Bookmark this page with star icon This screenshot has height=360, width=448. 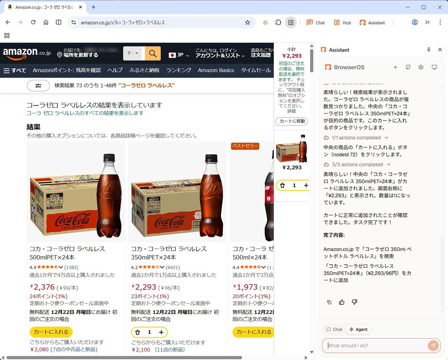[x=247, y=22]
